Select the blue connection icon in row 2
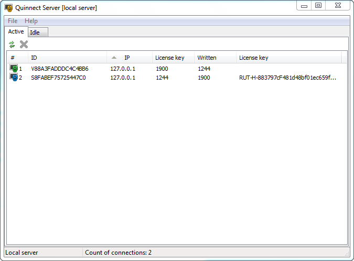 click(x=14, y=78)
